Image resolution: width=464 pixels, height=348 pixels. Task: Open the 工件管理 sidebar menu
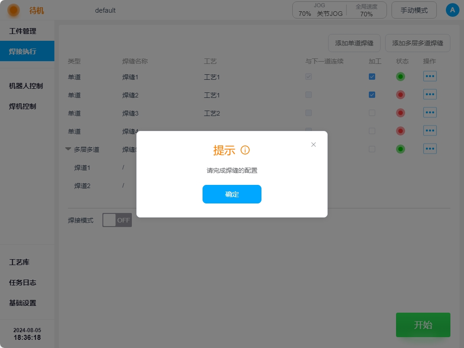click(x=23, y=31)
